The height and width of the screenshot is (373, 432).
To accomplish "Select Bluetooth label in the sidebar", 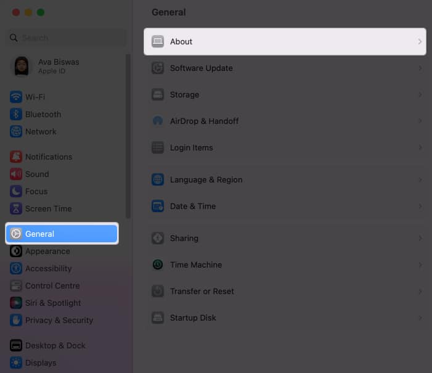I will click(x=43, y=115).
